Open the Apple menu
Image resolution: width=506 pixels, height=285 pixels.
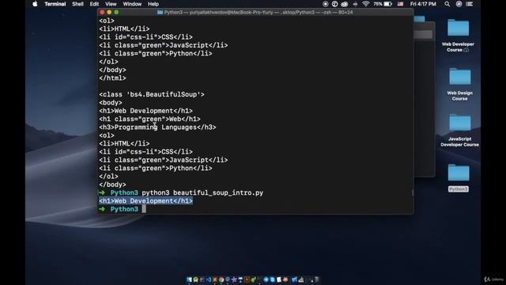35,4
